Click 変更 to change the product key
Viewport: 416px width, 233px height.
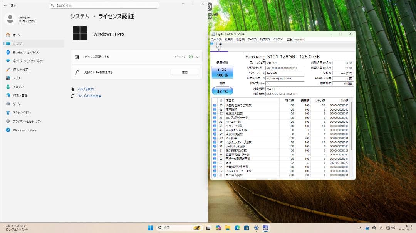point(185,72)
